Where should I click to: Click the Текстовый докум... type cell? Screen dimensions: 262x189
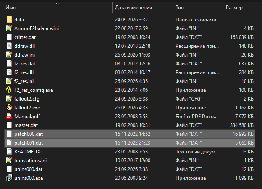click(197, 152)
